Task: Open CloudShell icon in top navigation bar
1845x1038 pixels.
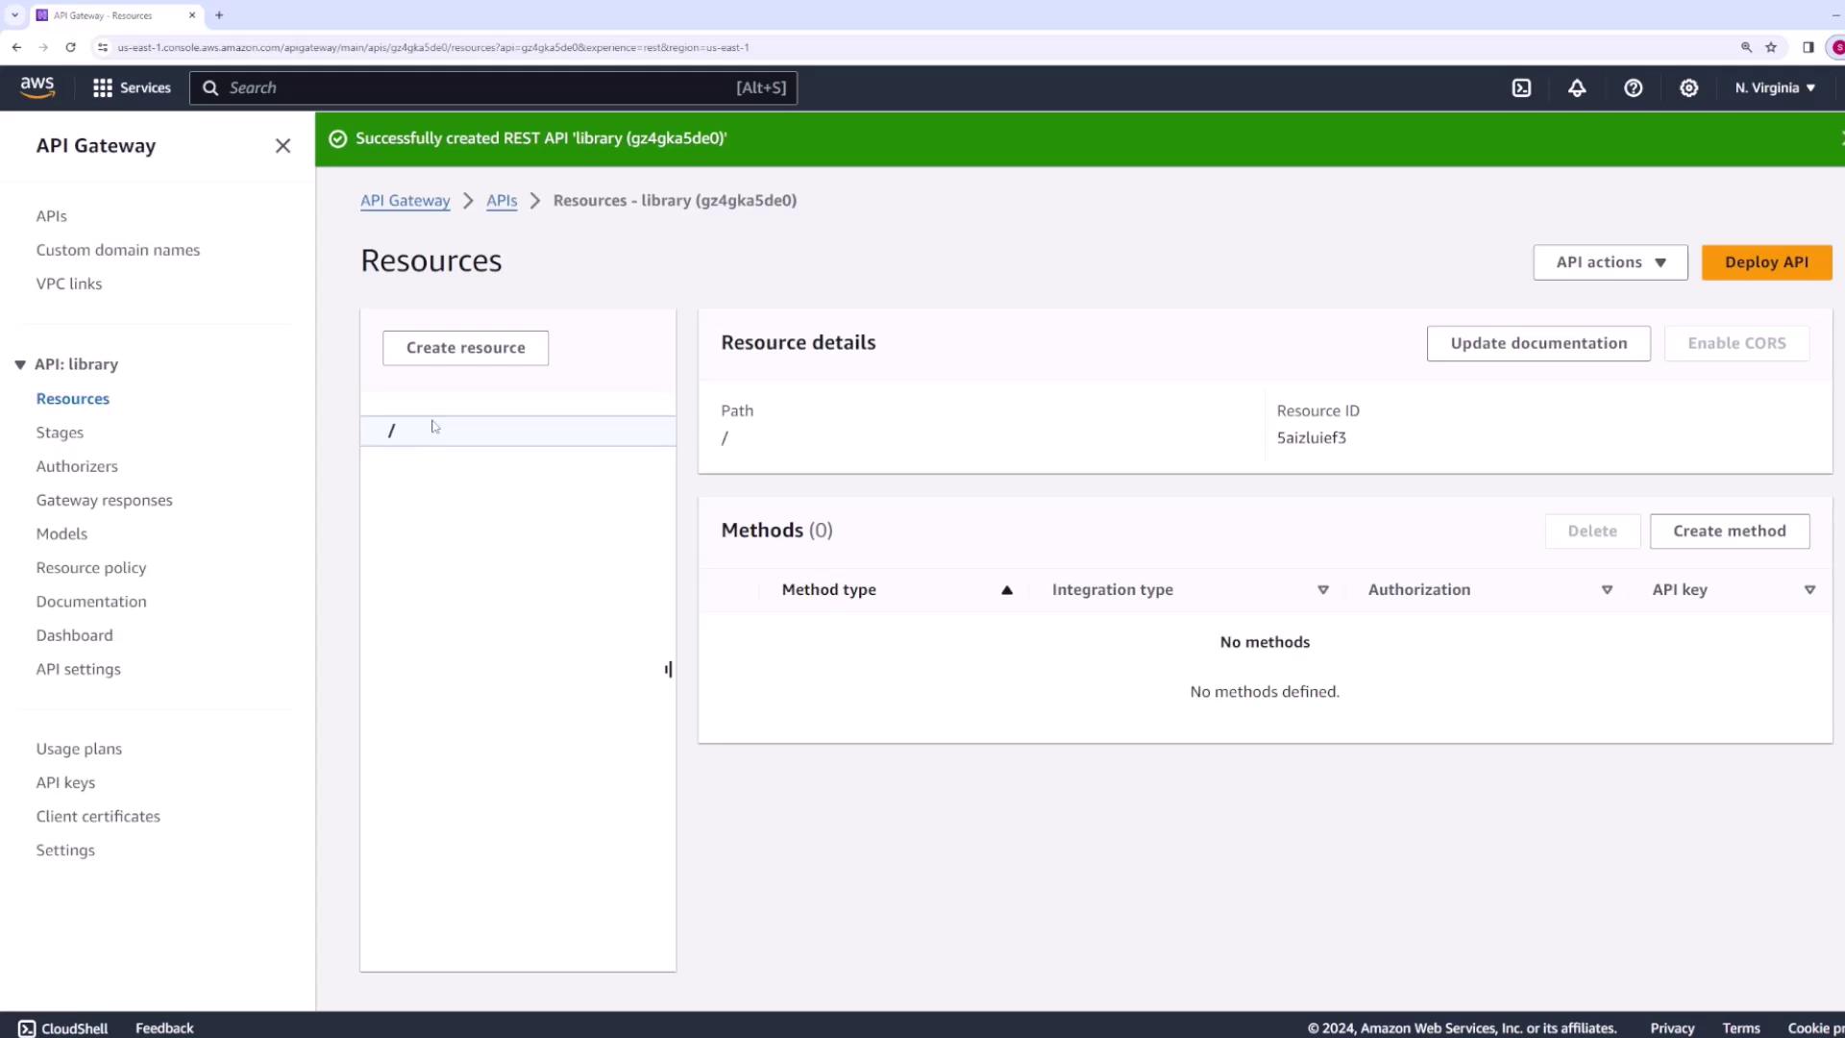Action: coord(1521,87)
